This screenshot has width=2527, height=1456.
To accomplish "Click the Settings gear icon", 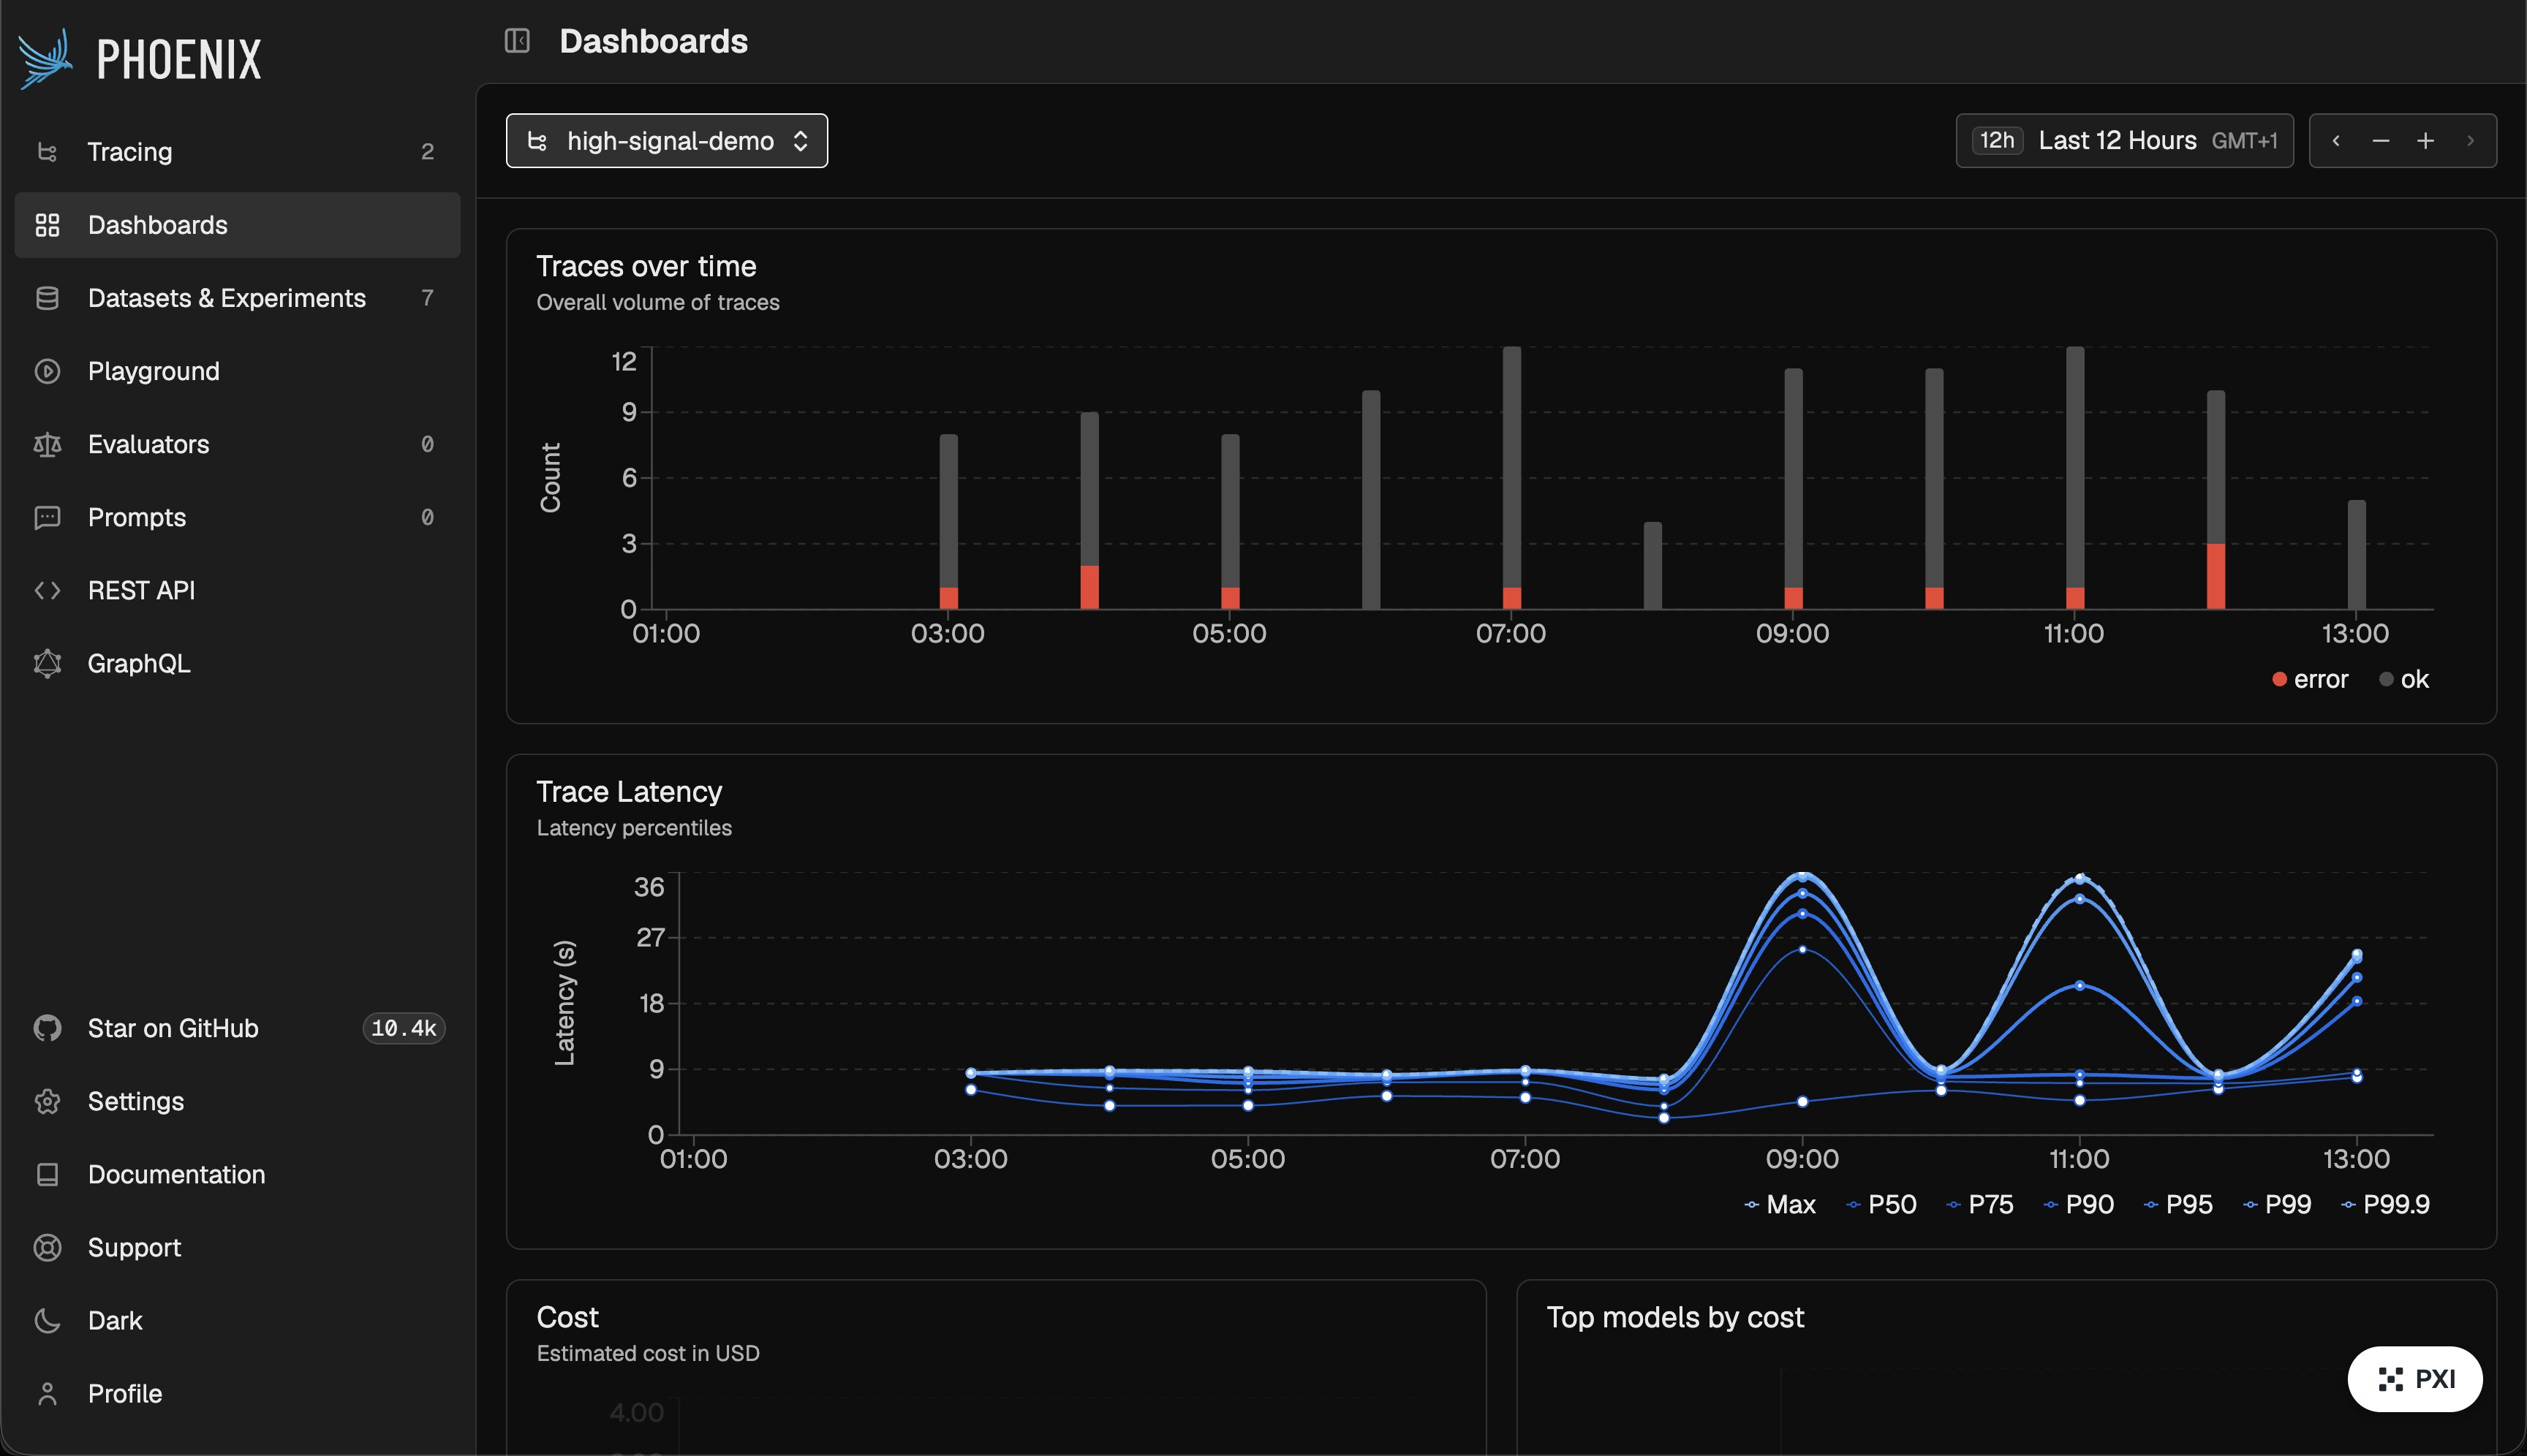I will (x=47, y=1101).
